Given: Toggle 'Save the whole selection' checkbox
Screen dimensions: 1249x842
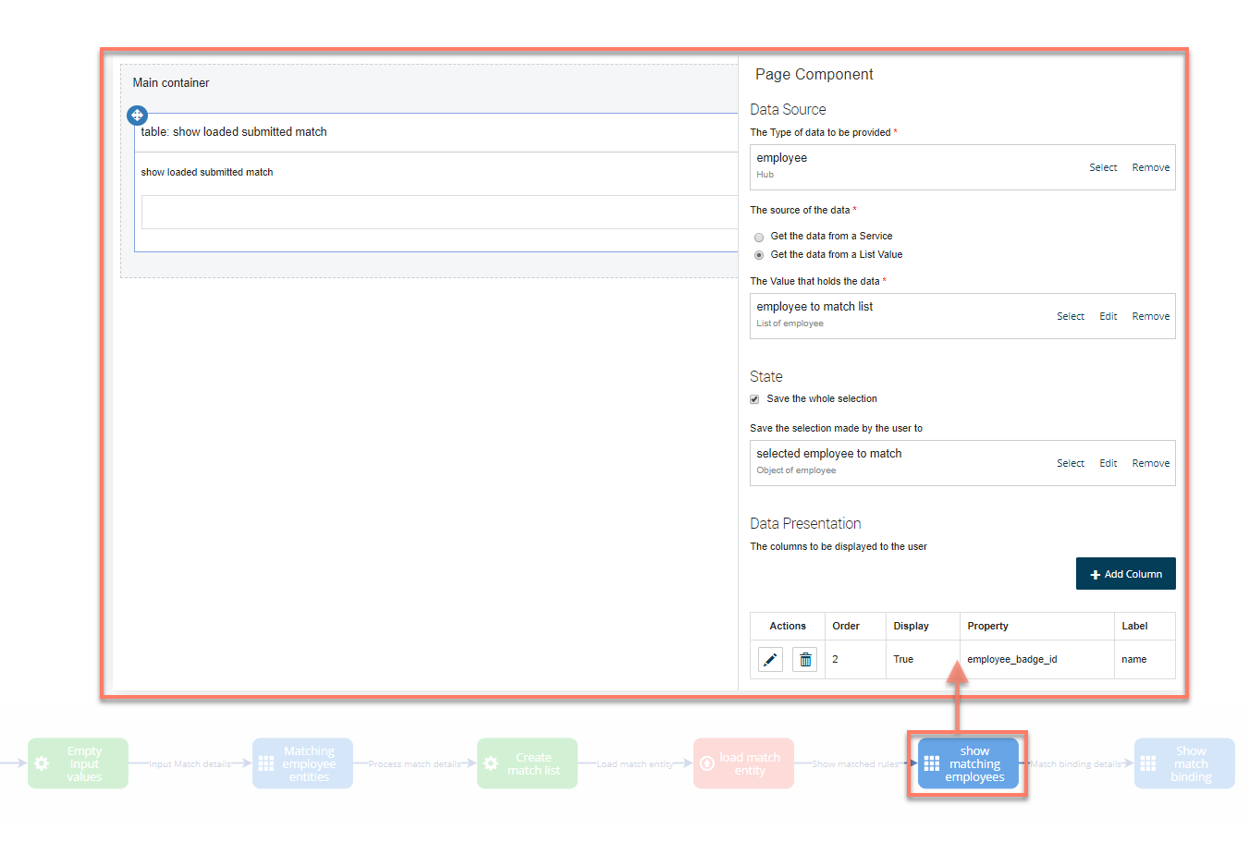Looking at the screenshot, I should click(x=754, y=399).
